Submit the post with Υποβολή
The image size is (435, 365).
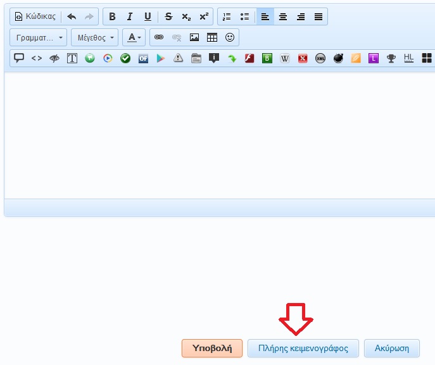(212, 348)
